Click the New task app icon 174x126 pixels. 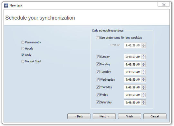pos(6,5)
